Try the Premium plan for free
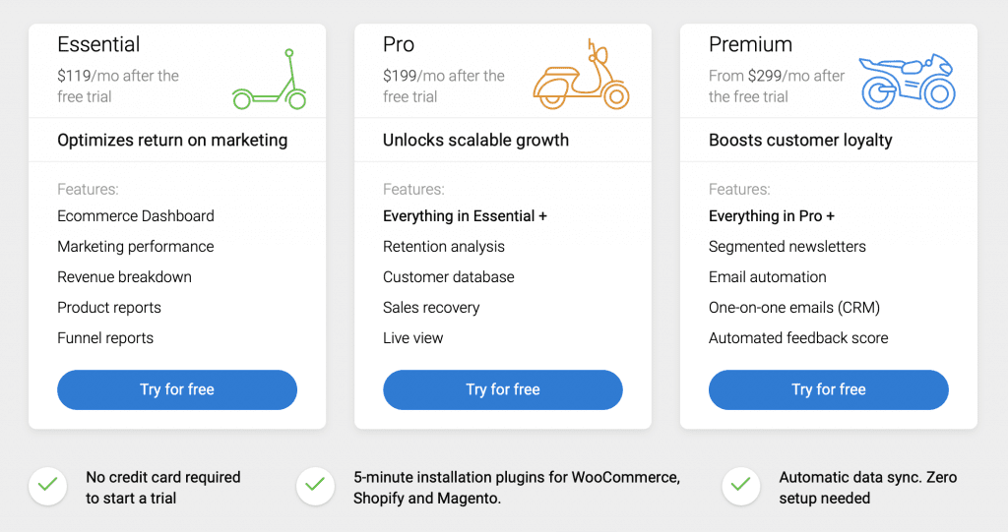Screen dimensions: 1008x532 tap(828, 389)
